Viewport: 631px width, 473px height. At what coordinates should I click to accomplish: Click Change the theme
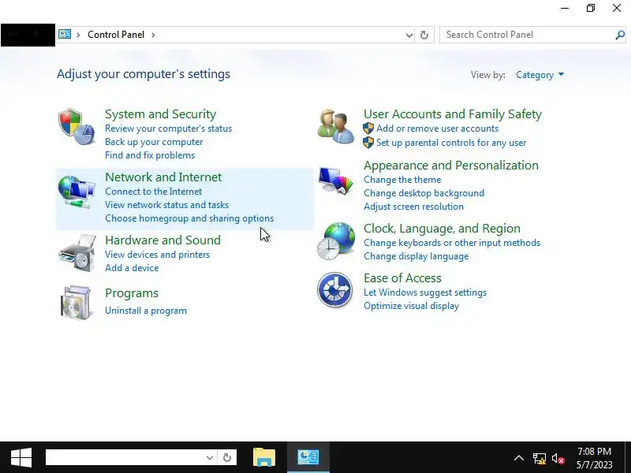(x=402, y=180)
